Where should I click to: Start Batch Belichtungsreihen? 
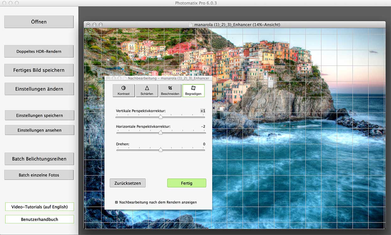39,159
